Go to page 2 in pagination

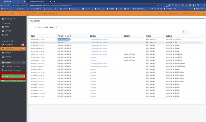187,32
